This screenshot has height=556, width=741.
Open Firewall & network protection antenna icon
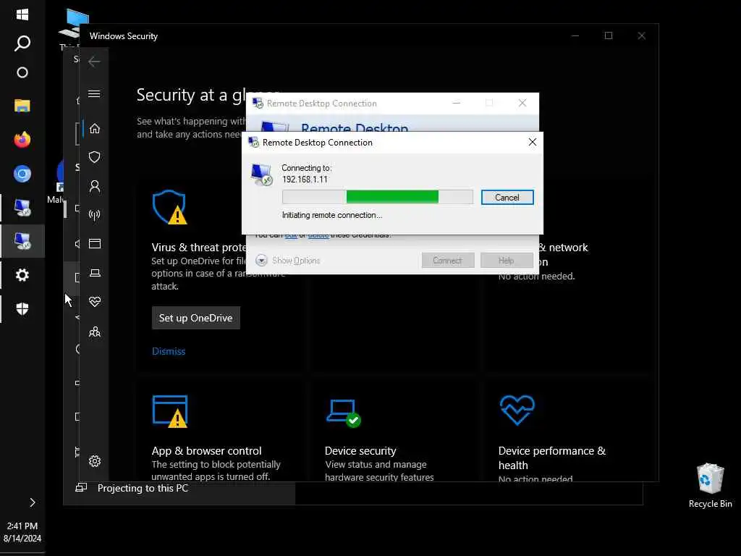[95, 215]
